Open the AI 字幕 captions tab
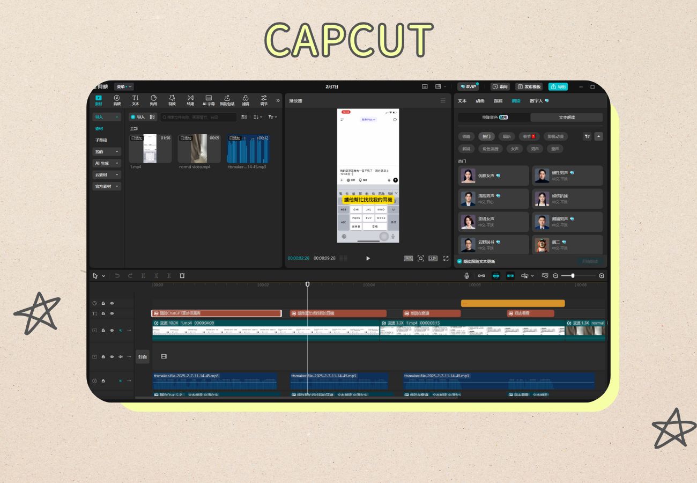This screenshot has height=483, width=697. (208, 100)
